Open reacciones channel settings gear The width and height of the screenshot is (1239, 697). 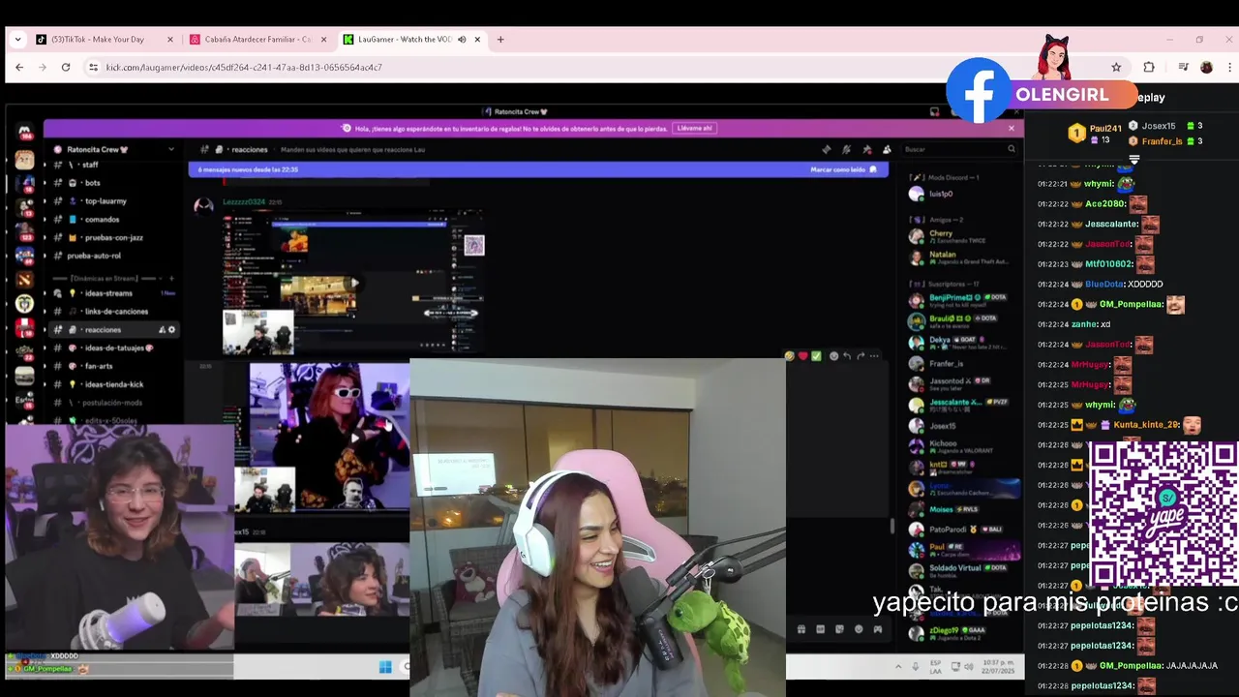pyautogui.click(x=172, y=329)
